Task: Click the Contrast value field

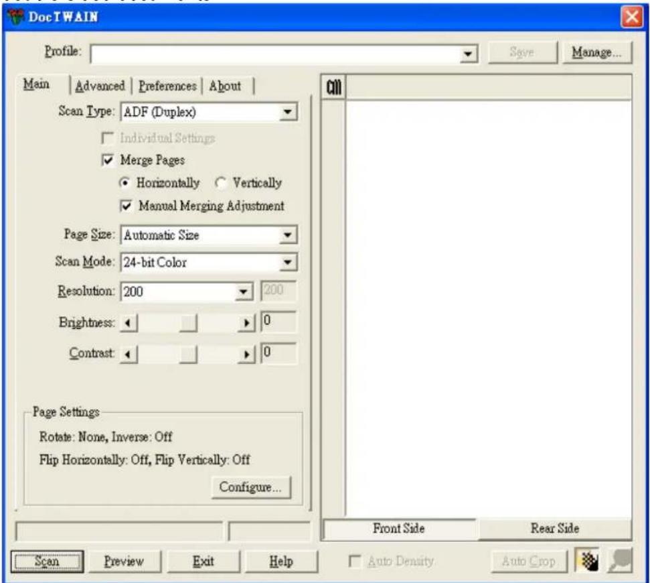Action: coord(278,353)
